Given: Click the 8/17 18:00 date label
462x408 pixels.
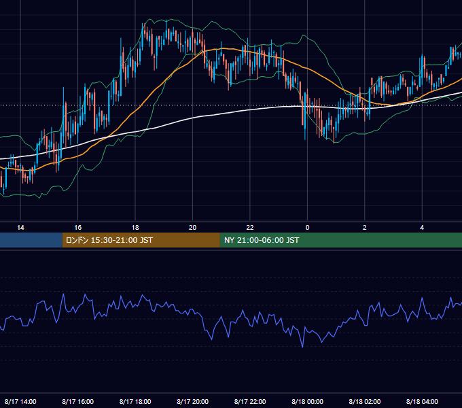Looking at the screenshot, I should (135, 401).
